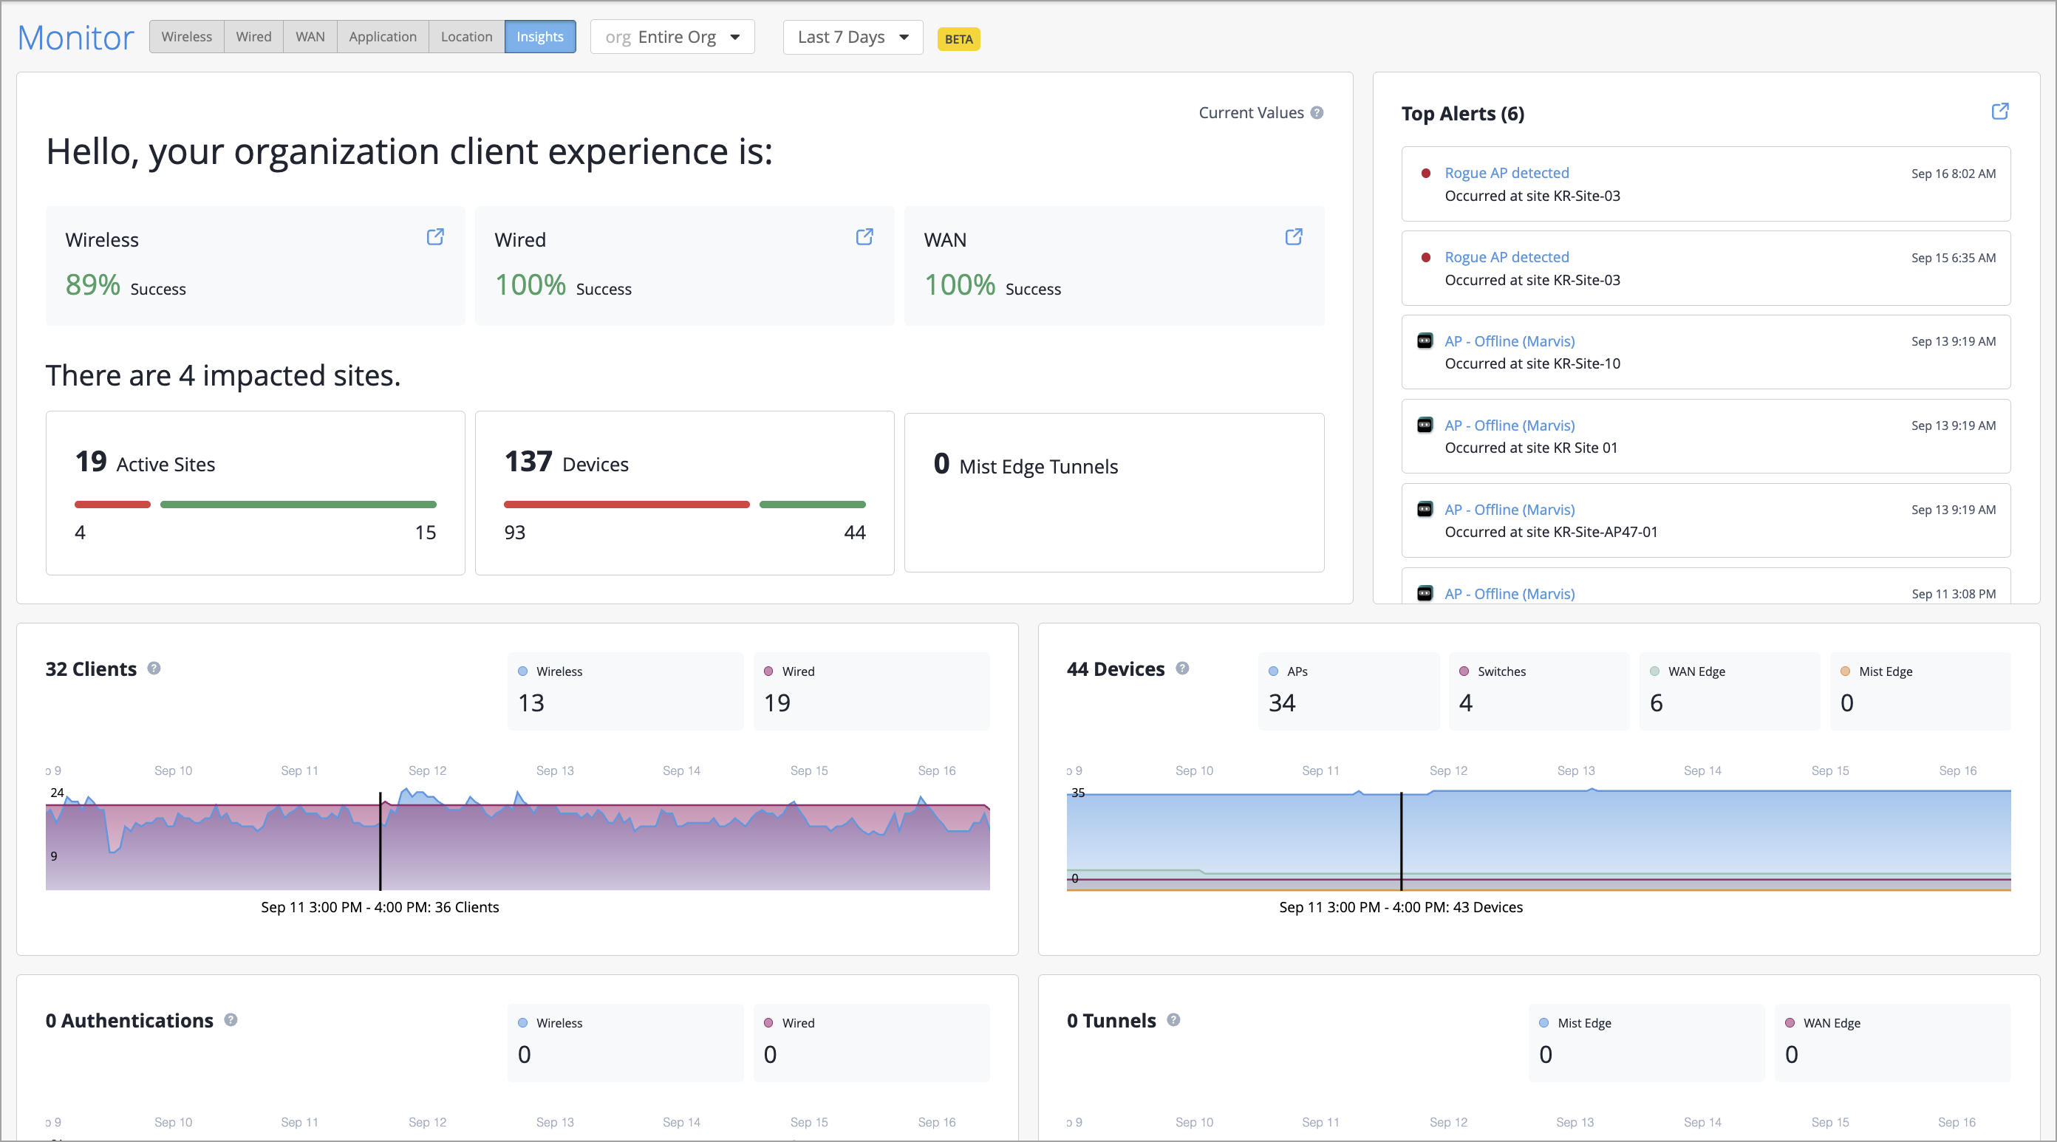Click the help icon next to 44 Devices
The height and width of the screenshot is (1142, 2057).
(1183, 669)
